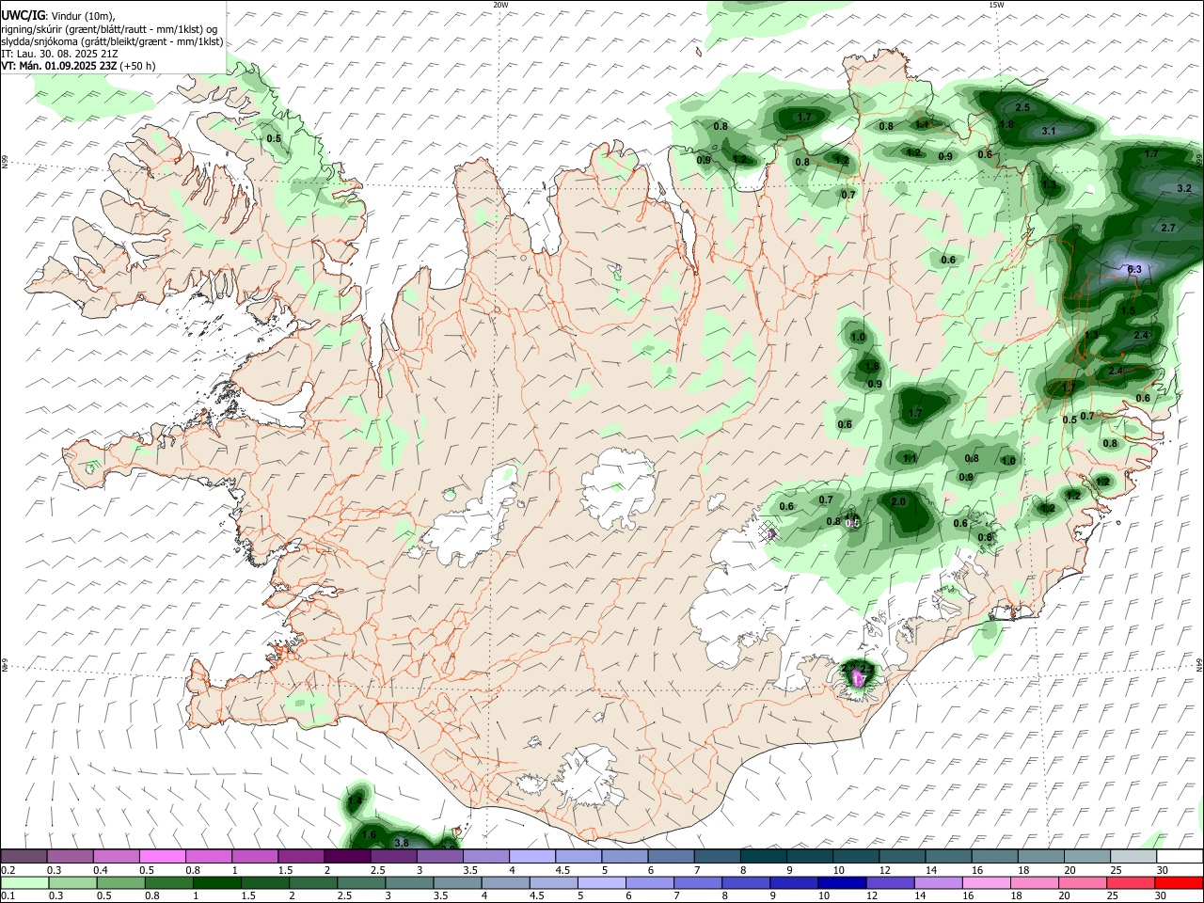Click the pale green 0.1 swatch in the rain scale
Image resolution: width=1204 pixels, height=903 pixels.
tap(24, 882)
